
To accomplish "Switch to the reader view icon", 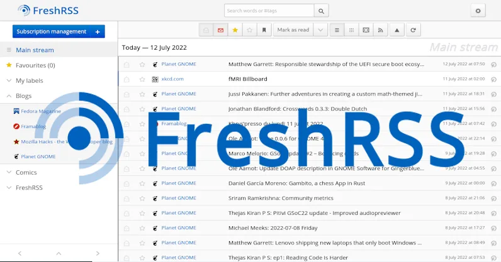I will [x=366, y=30].
